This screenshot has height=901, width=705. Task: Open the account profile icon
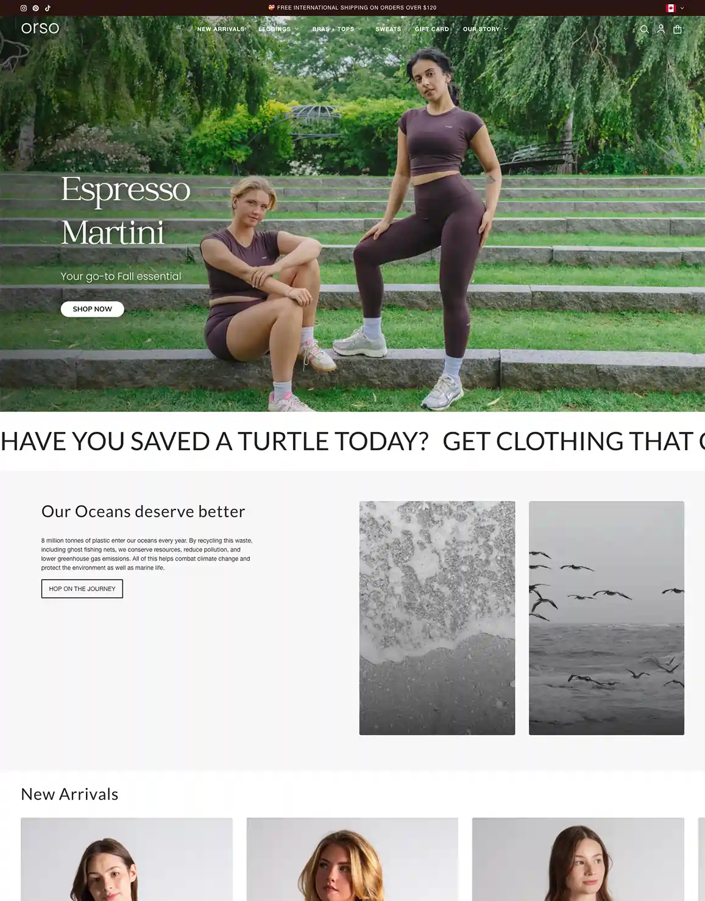661,29
